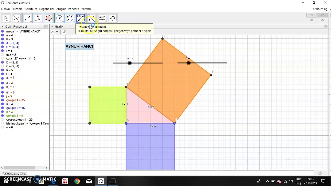331x186 pixels.
Task: Show o = 0 via its bullet
Action: [x=3, y=127]
